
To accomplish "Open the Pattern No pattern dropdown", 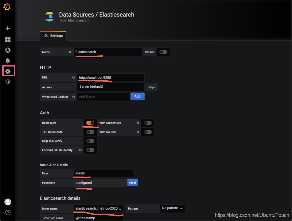I will click(x=172, y=208).
